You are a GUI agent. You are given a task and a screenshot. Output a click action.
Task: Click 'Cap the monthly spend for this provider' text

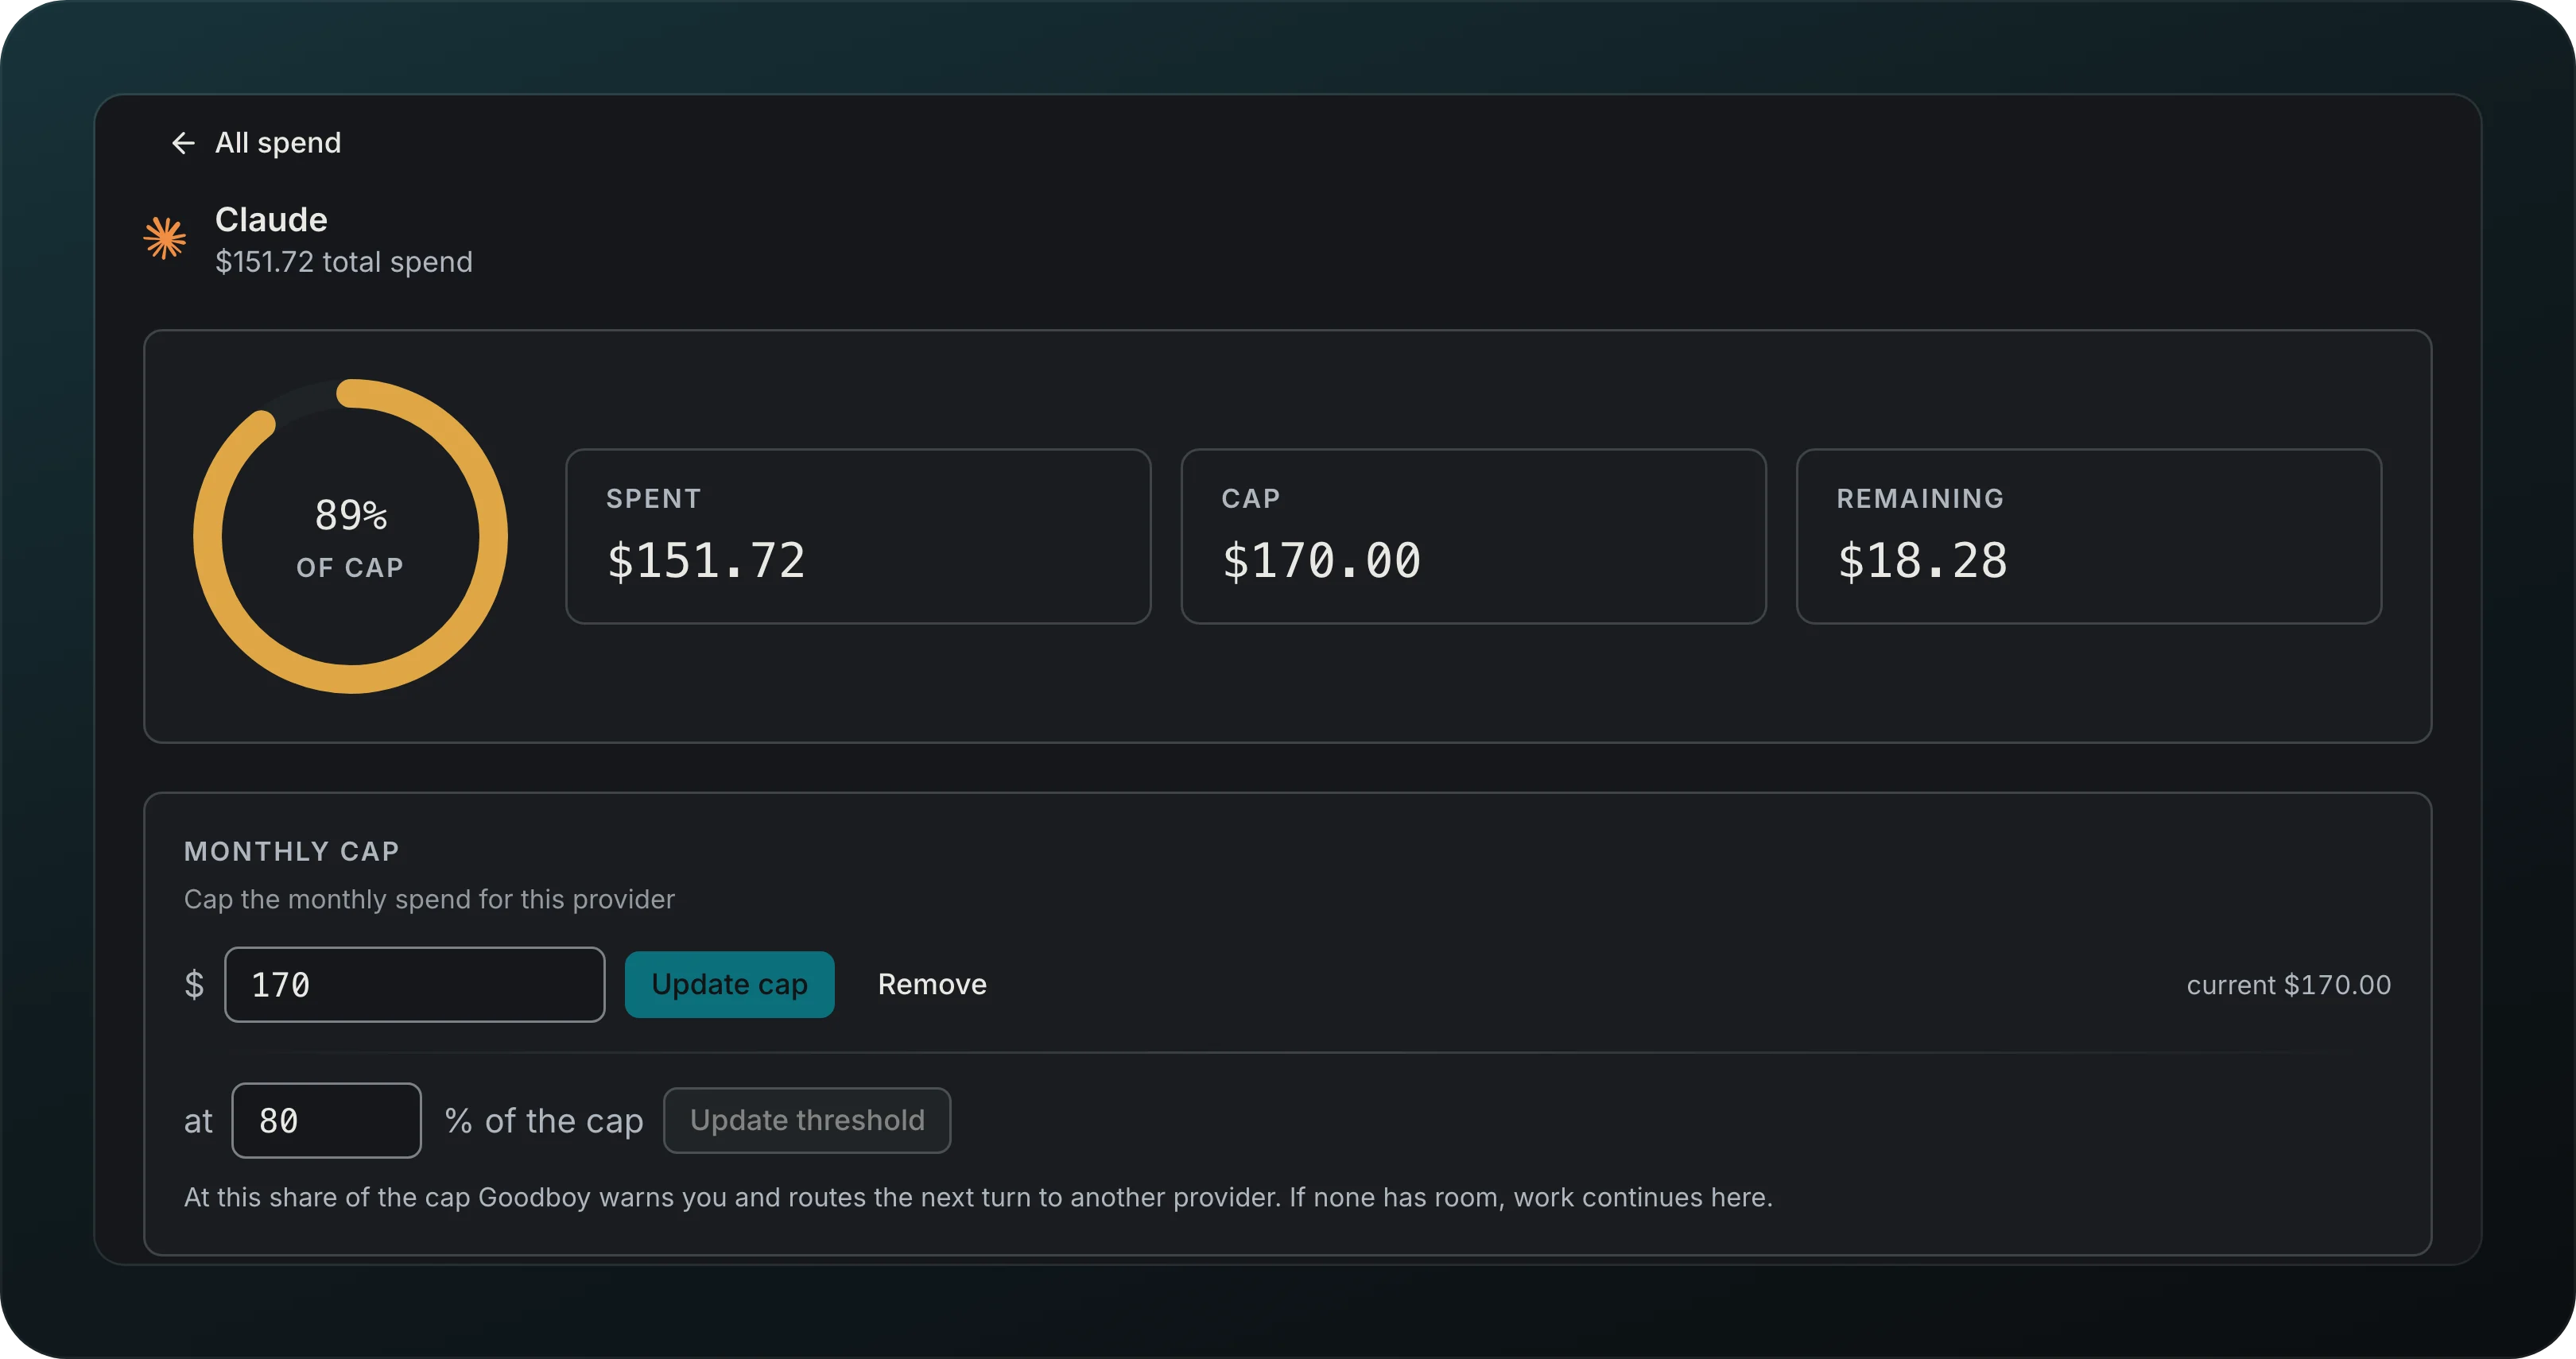pyautogui.click(x=429, y=900)
